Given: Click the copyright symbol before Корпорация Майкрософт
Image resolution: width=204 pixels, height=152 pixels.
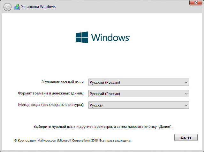Looking at the screenshot, I should (x=15, y=141).
